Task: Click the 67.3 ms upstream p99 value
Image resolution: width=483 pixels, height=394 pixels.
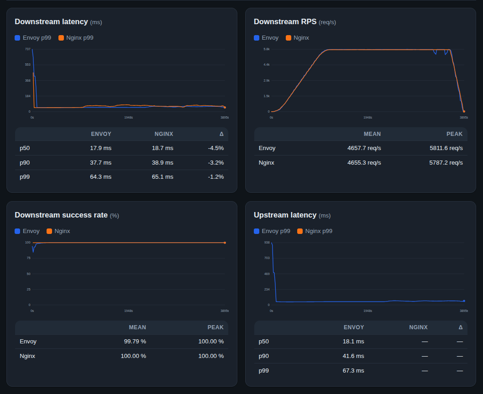Action: [x=353, y=371]
